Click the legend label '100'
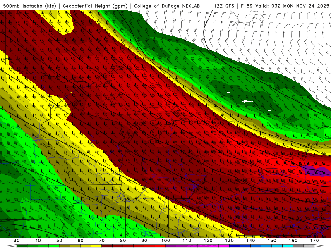Image resolution: width=331 pixels, height=248 pixels. (165, 241)
